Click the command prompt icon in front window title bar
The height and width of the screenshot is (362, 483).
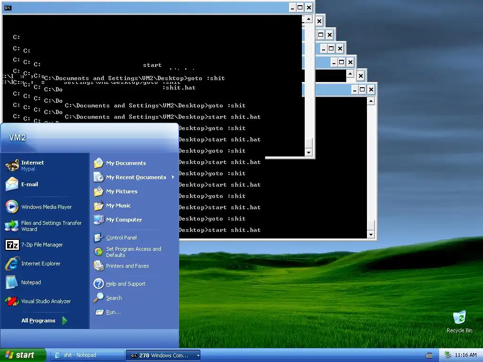pos(8,8)
